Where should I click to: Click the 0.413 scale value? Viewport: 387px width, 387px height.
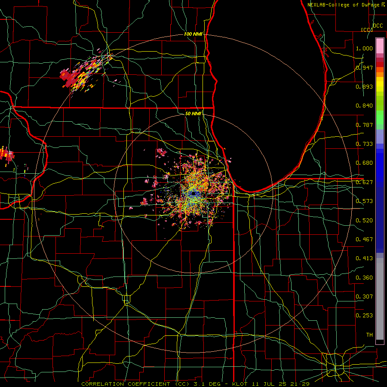point(364,258)
